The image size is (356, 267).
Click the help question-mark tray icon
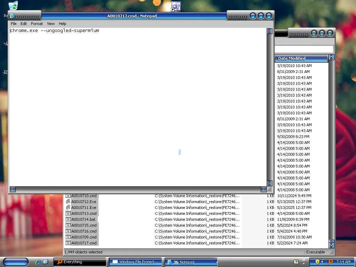coord(296,262)
